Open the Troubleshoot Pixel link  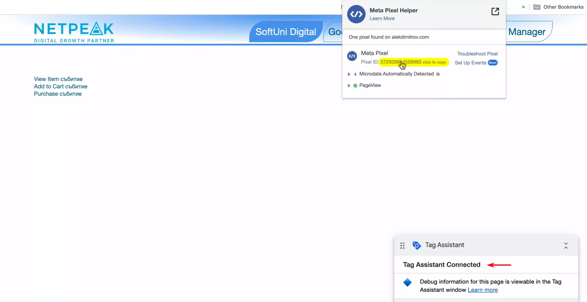tap(477, 54)
